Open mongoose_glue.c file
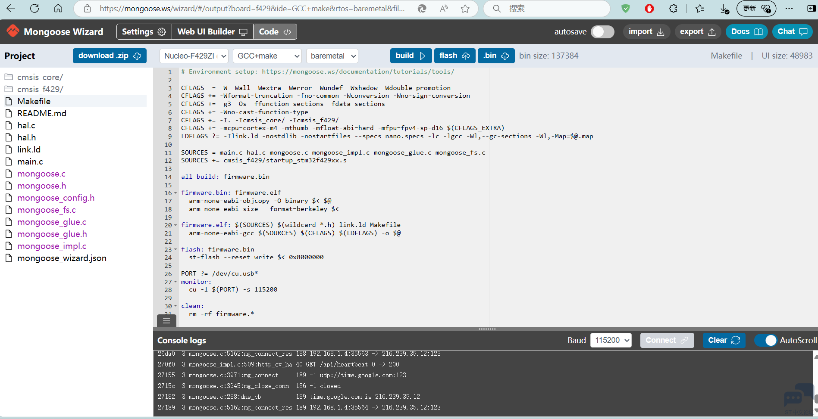This screenshot has height=419, width=818. click(x=51, y=222)
